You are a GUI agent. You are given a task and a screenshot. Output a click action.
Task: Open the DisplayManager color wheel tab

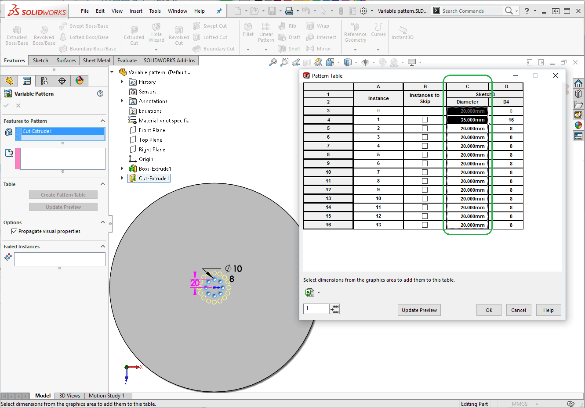80,81
